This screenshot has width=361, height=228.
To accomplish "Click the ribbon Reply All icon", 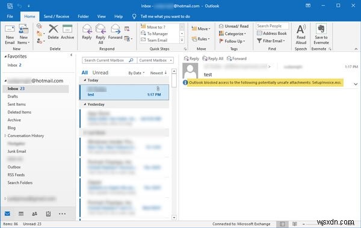I will [100, 34].
